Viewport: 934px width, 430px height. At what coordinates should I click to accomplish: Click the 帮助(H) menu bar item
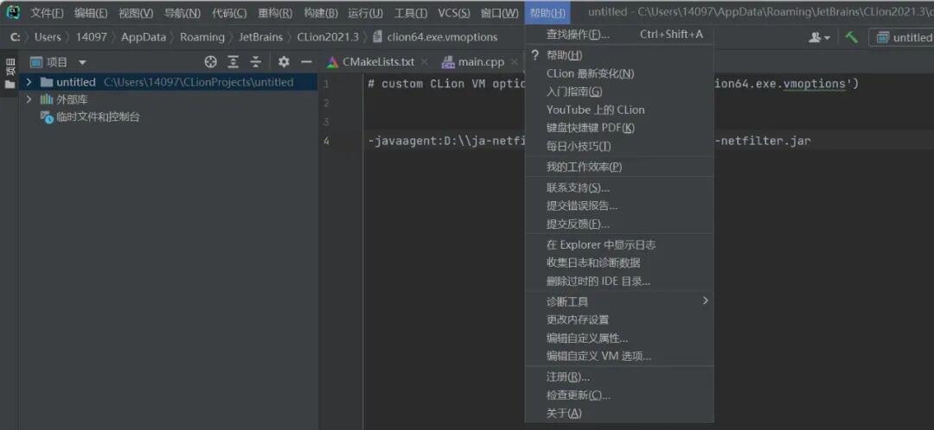(x=547, y=12)
